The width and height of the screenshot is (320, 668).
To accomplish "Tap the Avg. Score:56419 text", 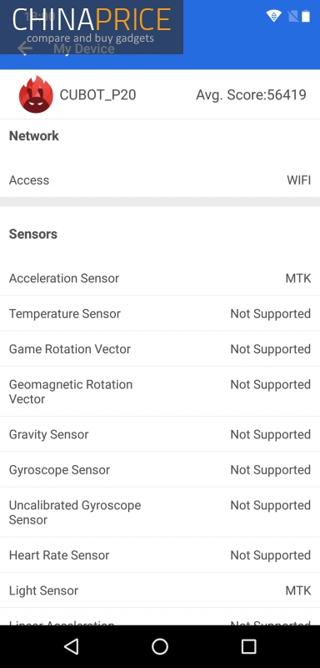I will pos(251,94).
